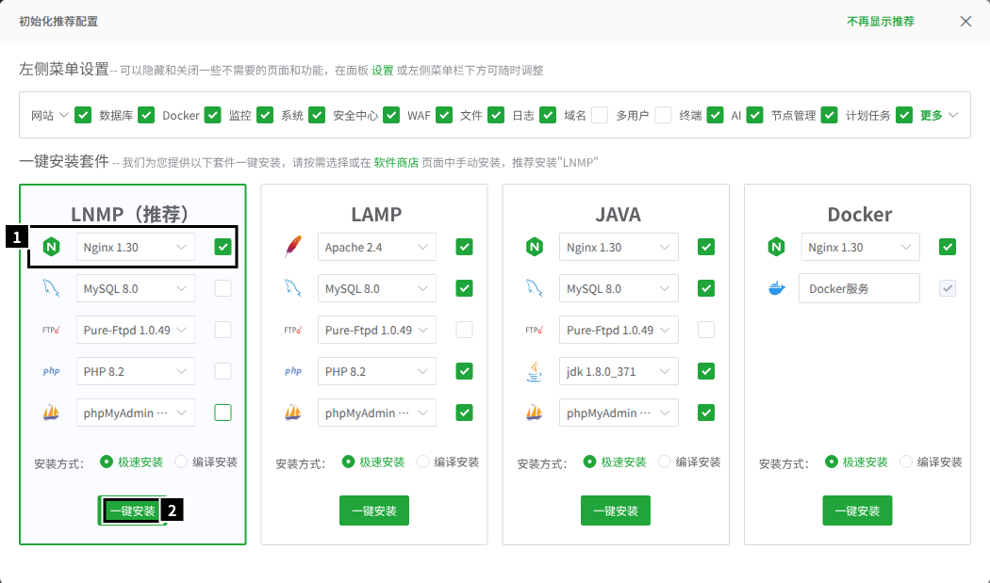Viewport: 990px width, 583px height.
Task: Click the Apache feather icon in LAMP card
Action: click(x=293, y=247)
